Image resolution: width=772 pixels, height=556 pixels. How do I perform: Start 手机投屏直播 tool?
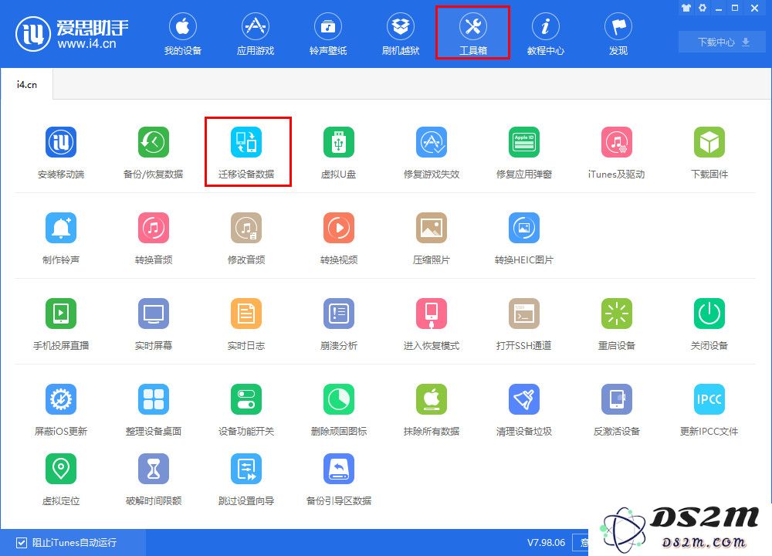coord(61,314)
